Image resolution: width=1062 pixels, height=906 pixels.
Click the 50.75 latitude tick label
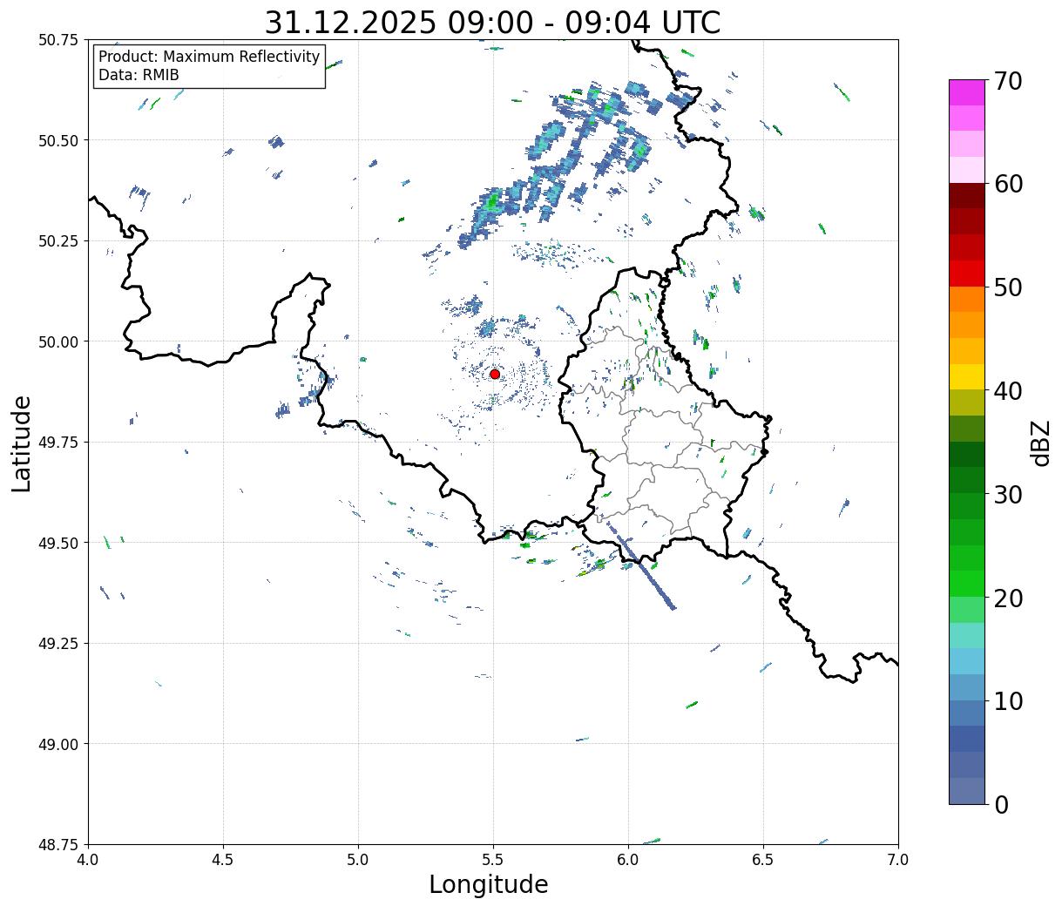click(58, 40)
